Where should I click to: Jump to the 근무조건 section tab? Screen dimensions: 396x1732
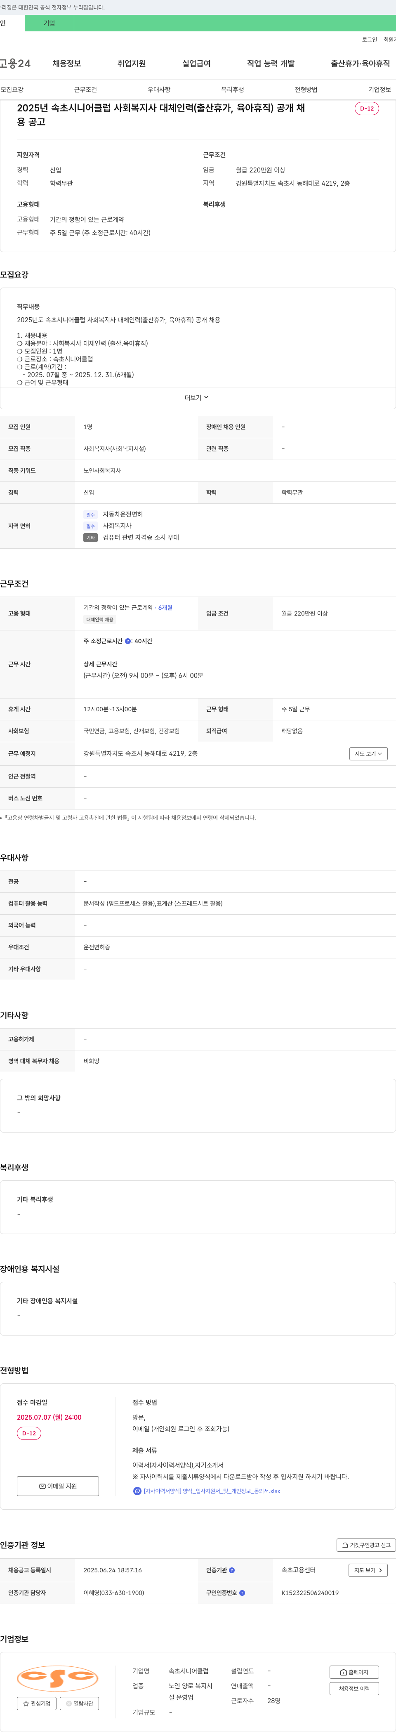coord(85,90)
